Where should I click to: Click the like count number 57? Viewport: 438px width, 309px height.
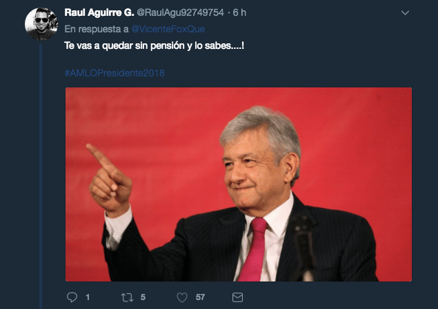click(x=200, y=297)
